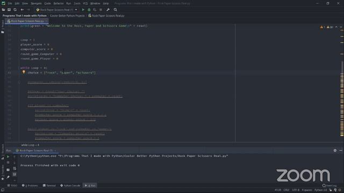Open the Window menu
Viewport: 344px width, 193px height.
[x=95, y=4]
